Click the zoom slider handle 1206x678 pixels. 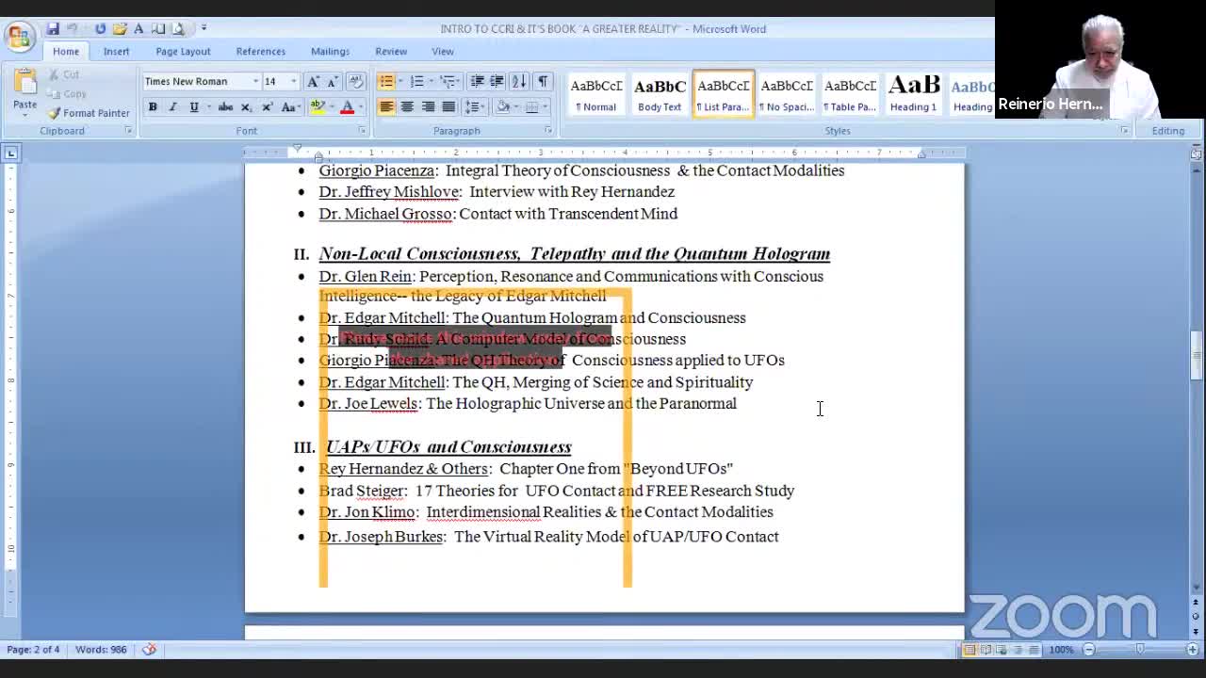click(x=1140, y=650)
